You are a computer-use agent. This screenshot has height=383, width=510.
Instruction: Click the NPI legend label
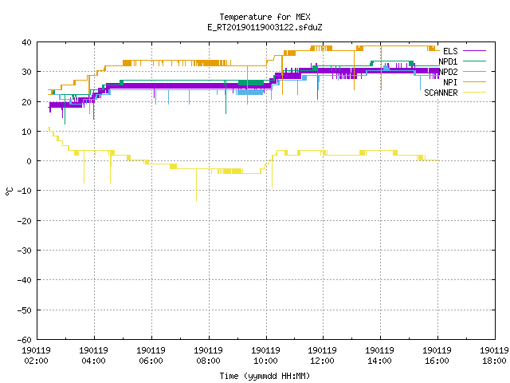coord(450,82)
